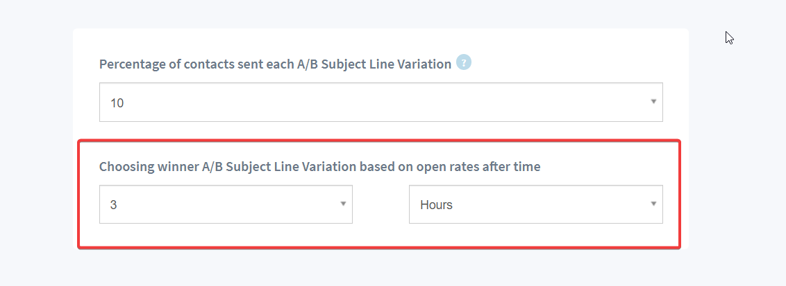The width and height of the screenshot is (786, 286).
Task: Click the Choosing winner label text
Action: [320, 166]
